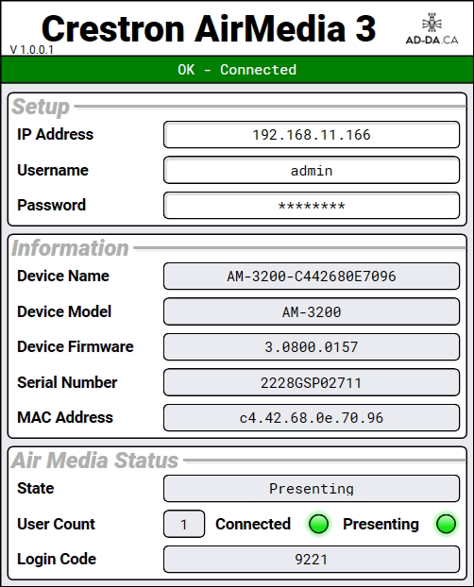Select the Device Model value AM-3200
This screenshot has height=587, width=474.
coord(312,311)
